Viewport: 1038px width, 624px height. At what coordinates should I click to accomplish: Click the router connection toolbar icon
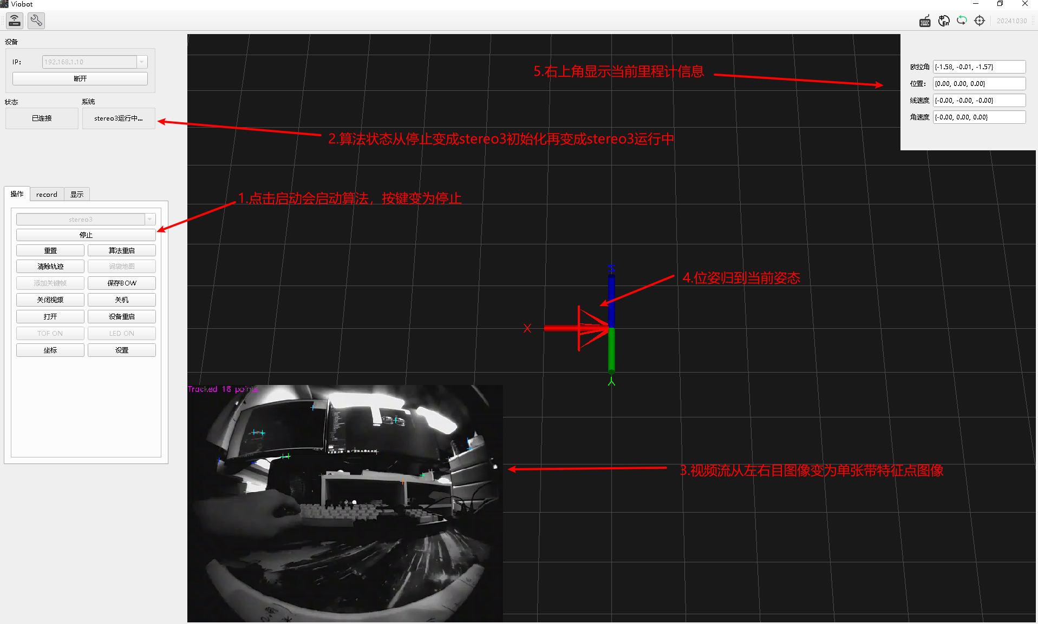point(15,21)
